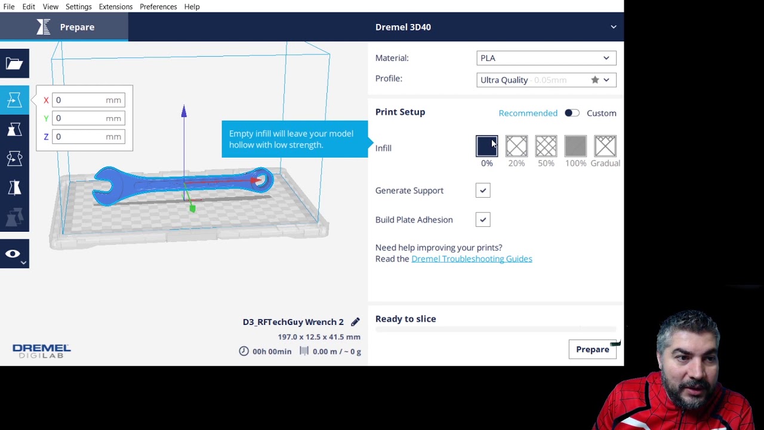Click dimensions text 197.0 x 12.5 x 41.5 mm
Viewport: 764px width, 430px height.
tap(319, 337)
